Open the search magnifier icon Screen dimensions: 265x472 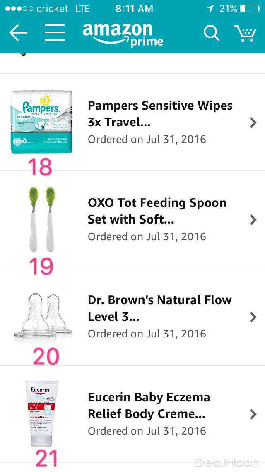pos(211,33)
